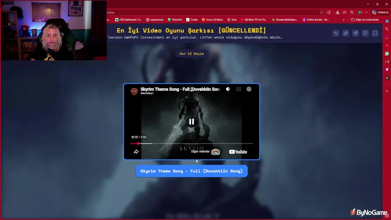Seek on the video progress bar
Viewport: 391px width, 220px height.
[192, 143]
